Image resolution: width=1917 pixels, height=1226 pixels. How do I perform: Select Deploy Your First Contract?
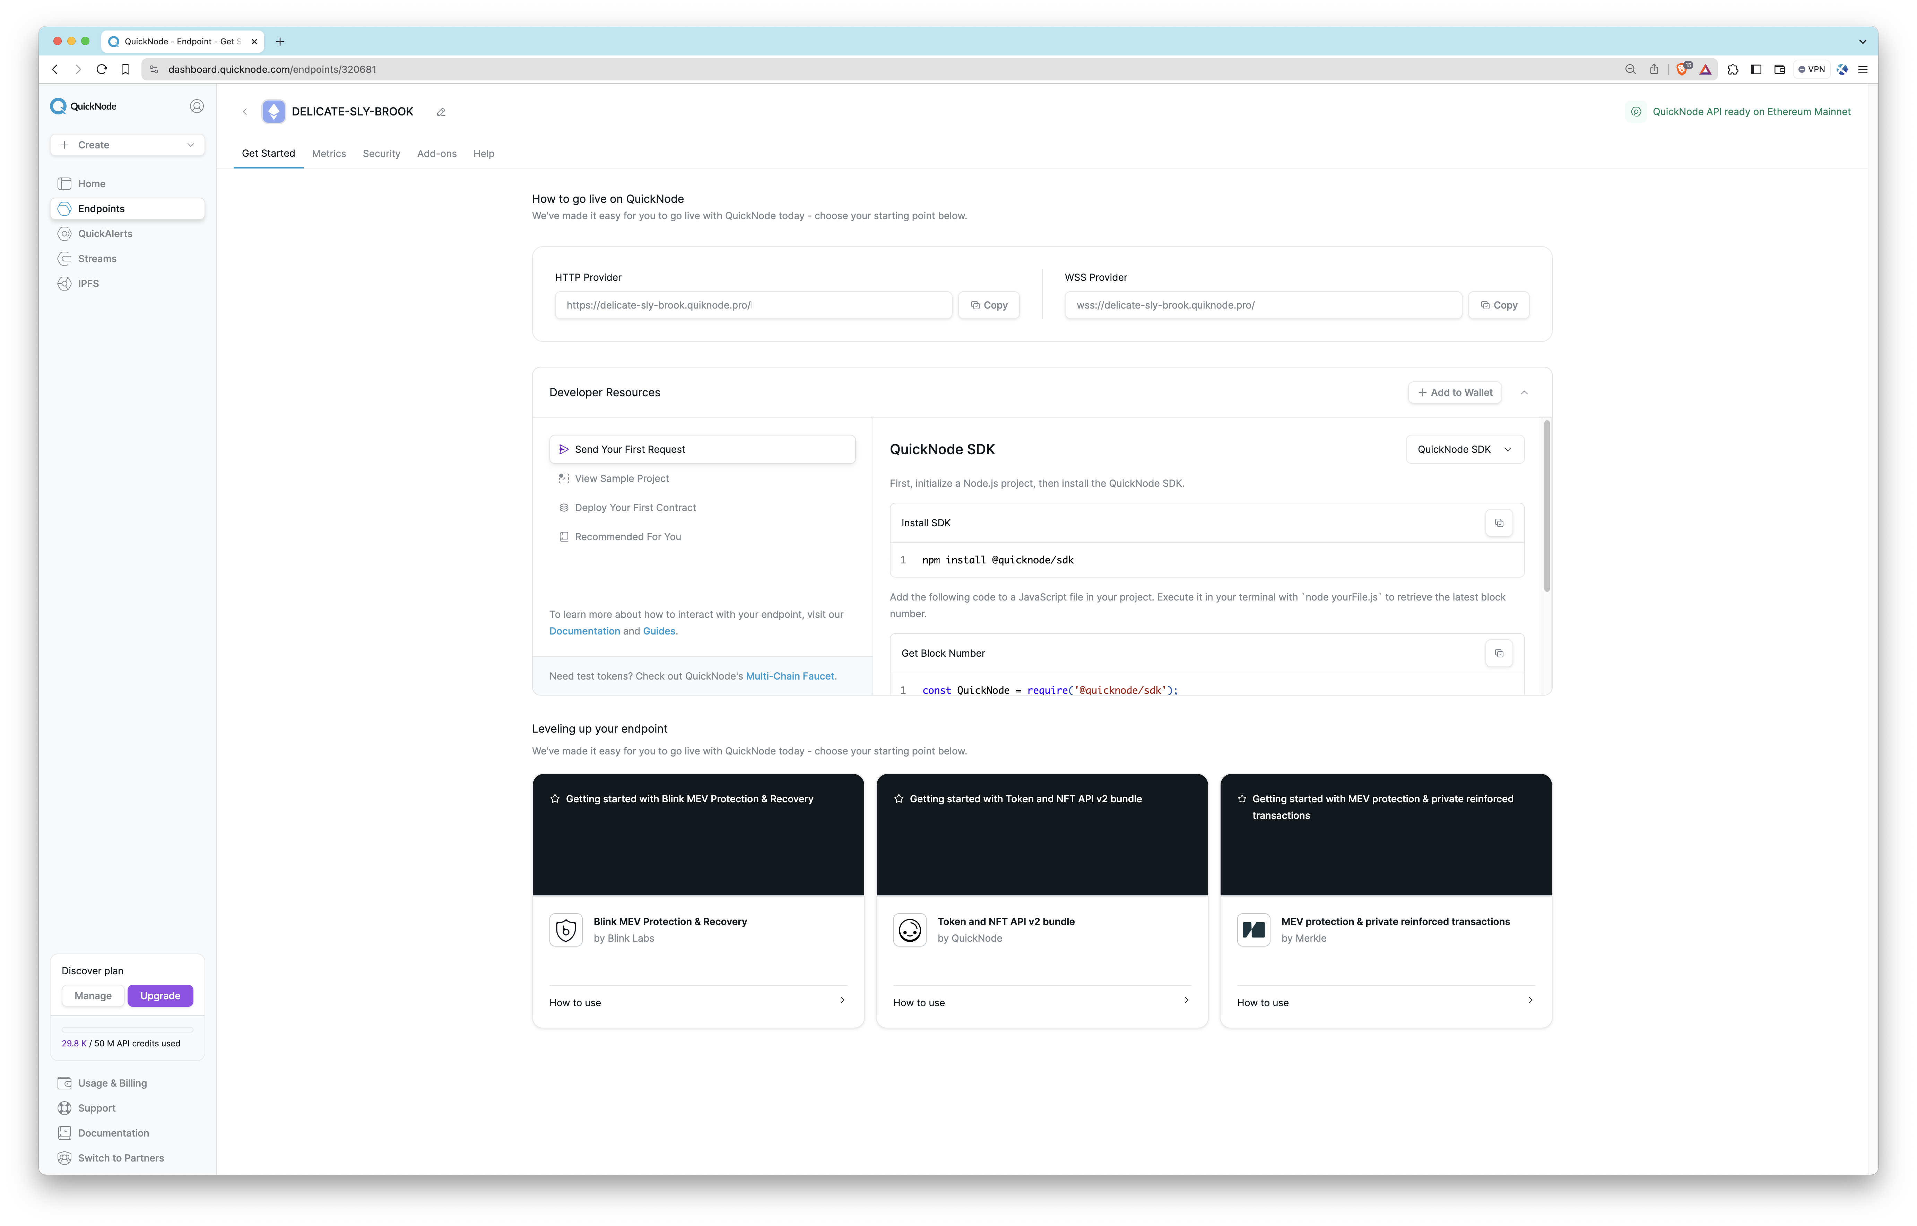702,508
